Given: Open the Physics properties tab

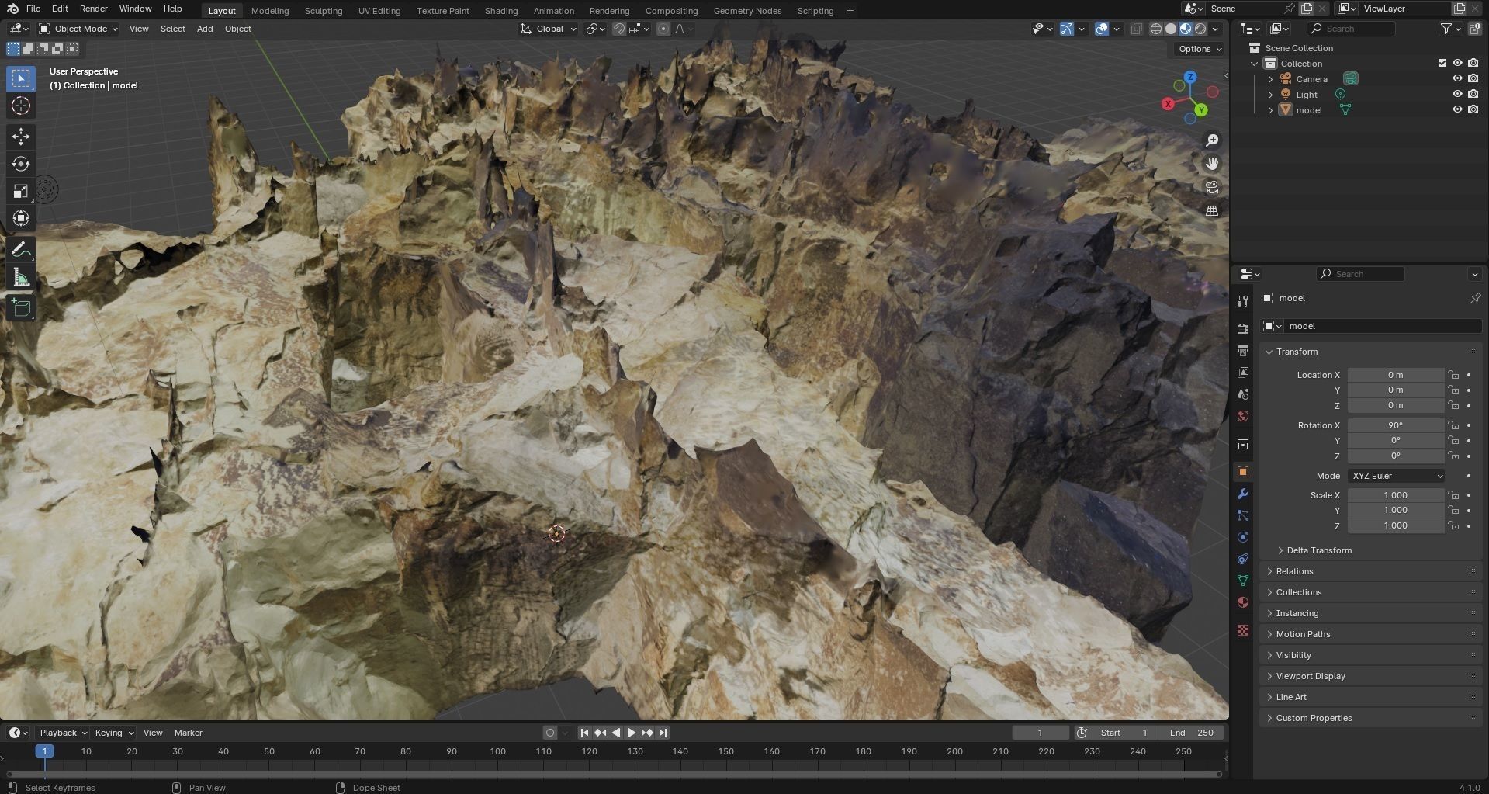Looking at the screenshot, I should 1243,537.
